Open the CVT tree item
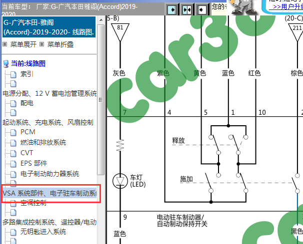303x244 pixels. click(26, 153)
